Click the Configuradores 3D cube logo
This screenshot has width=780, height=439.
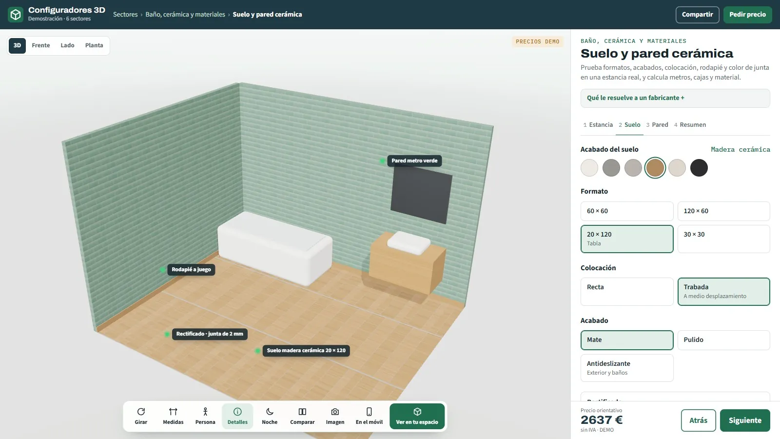16,15
